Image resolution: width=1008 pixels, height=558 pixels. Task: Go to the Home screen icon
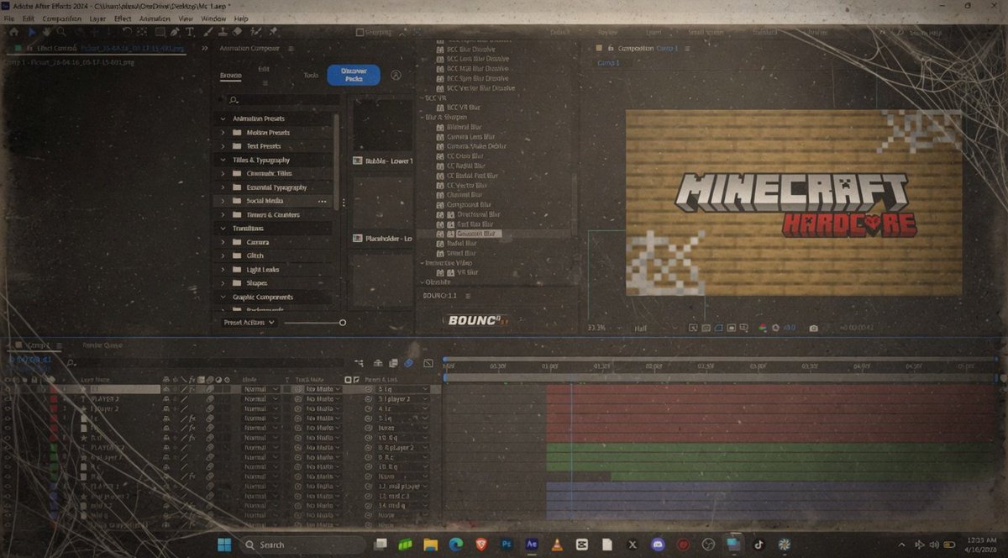pyautogui.click(x=13, y=32)
